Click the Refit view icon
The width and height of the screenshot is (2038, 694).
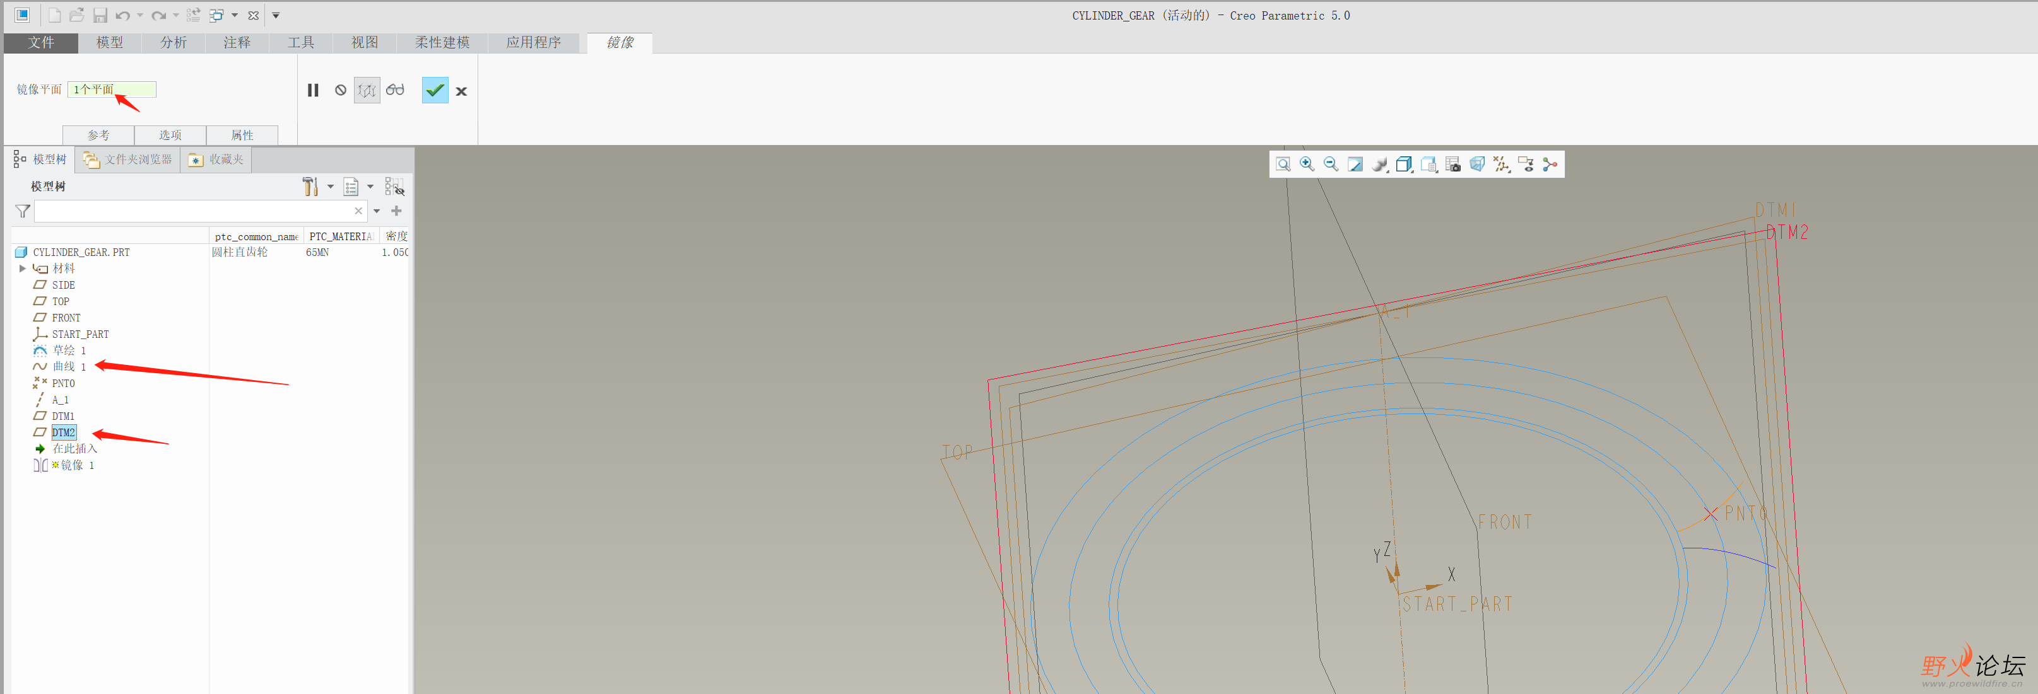point(1283,165)
